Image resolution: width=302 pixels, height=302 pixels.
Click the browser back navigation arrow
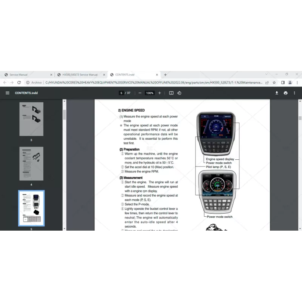tap(5, 82)
